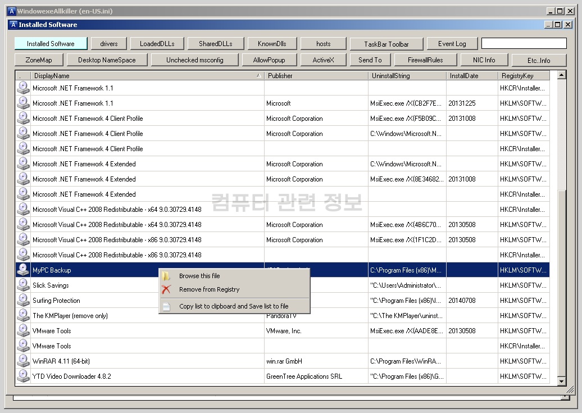Click the disc icon for YTD Video Downloader 4.8.2
Image resolution: width=582 pixels, height=413 pixels.
coord(23,376)
